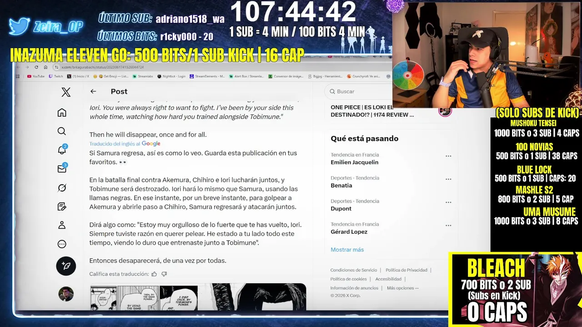This screenshot has width=582, height=327.
Task: Open Accesibilidad footer link
Action: coord(388,279)
